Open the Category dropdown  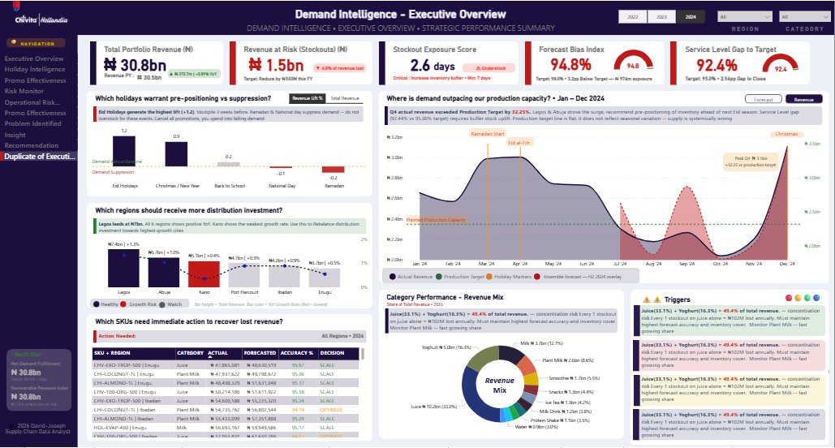click(x=804, y=17)
